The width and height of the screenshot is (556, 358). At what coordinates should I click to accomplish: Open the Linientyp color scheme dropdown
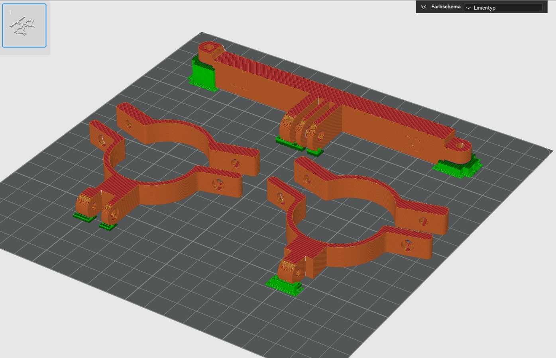pos(503,8)
